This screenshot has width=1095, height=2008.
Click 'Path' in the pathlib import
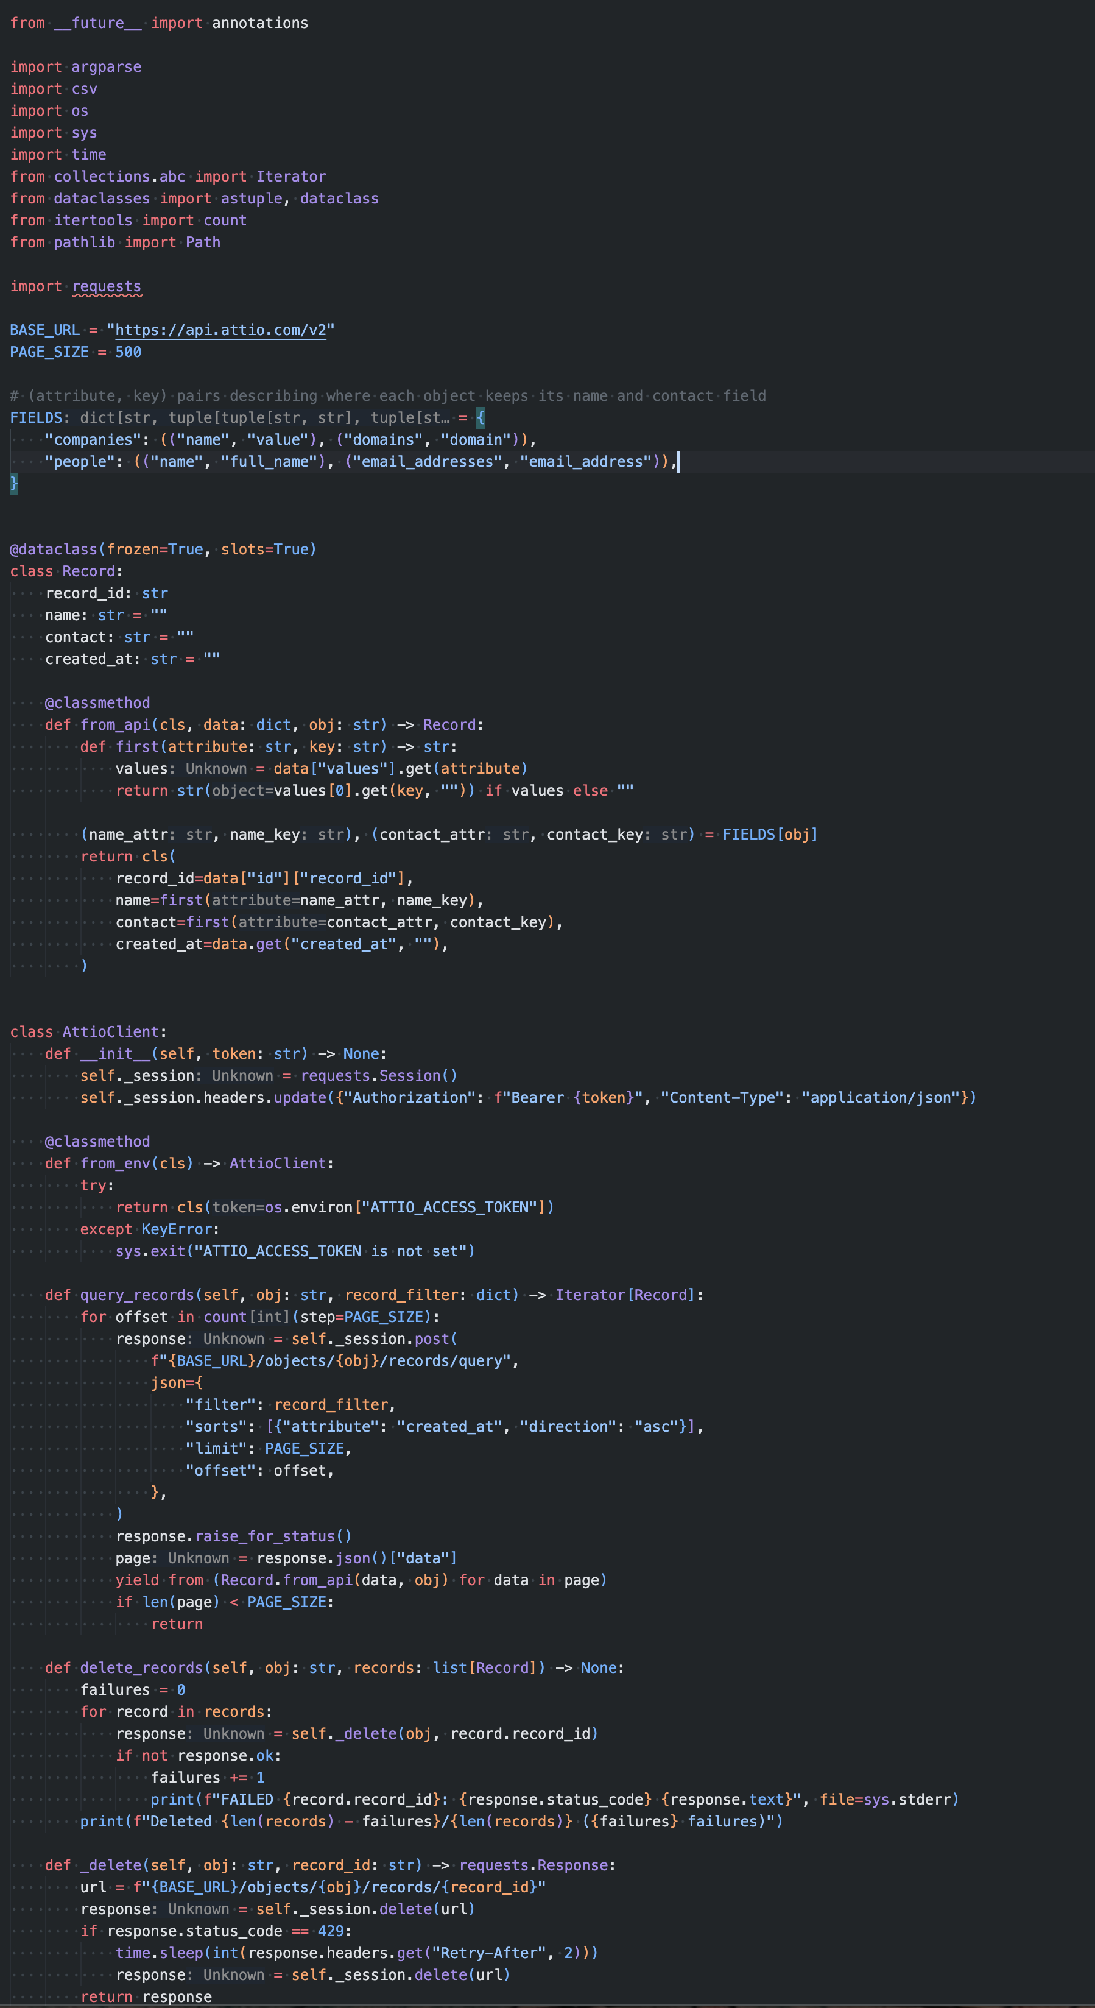[203, 242]
